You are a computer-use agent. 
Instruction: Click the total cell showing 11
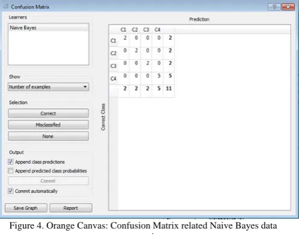[169, 88]
